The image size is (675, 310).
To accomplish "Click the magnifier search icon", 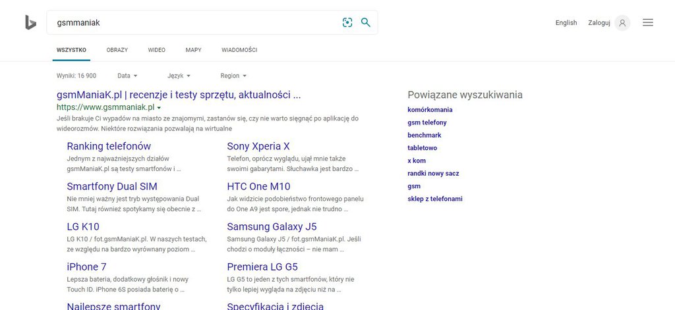I will (x=365, y=22).
